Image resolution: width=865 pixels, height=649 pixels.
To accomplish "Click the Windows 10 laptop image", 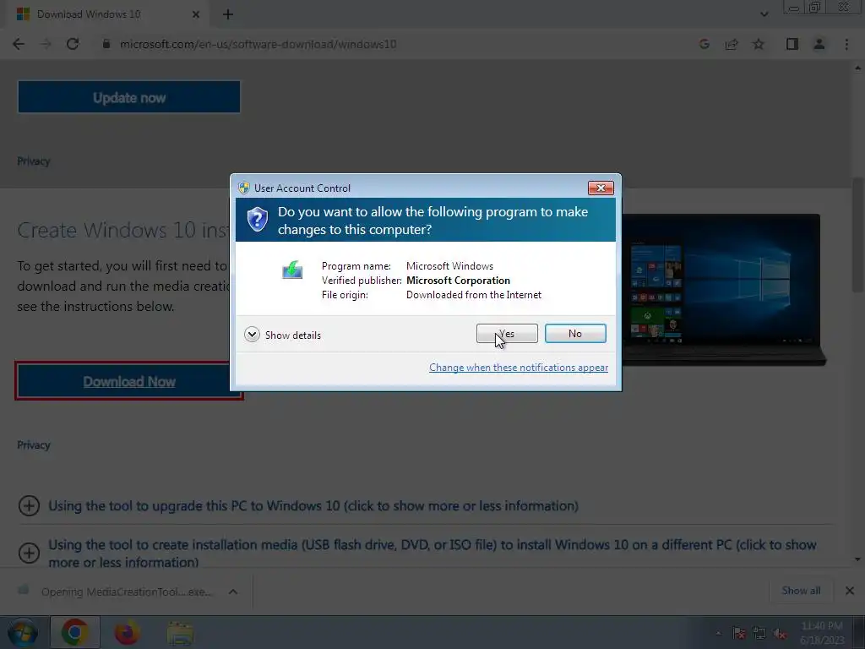I will tap(723, 289).
